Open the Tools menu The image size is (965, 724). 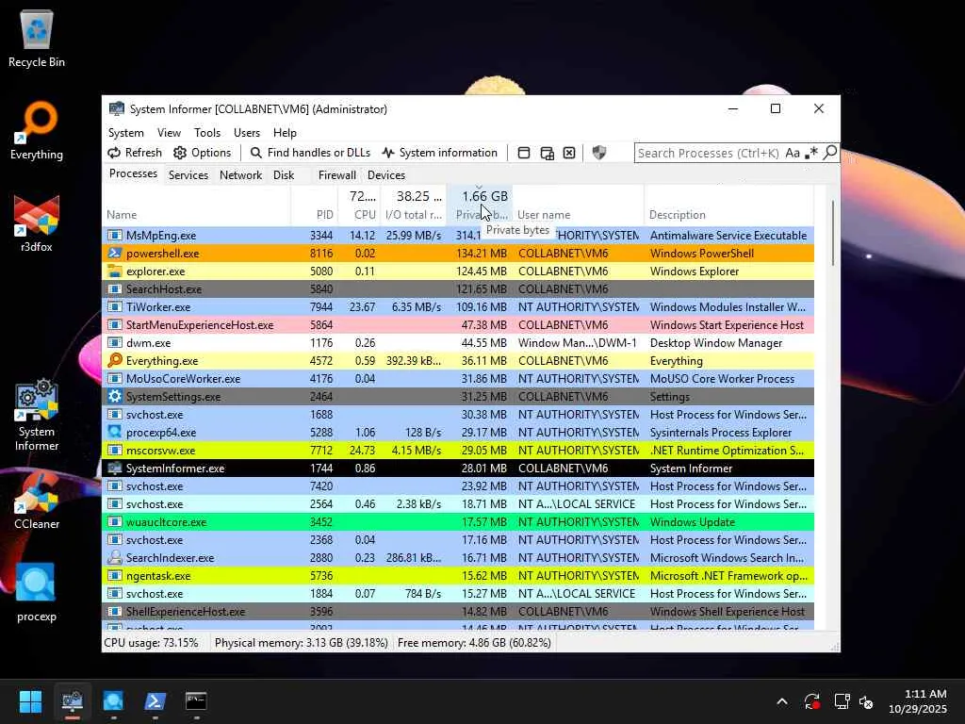[x=206, y=132]
